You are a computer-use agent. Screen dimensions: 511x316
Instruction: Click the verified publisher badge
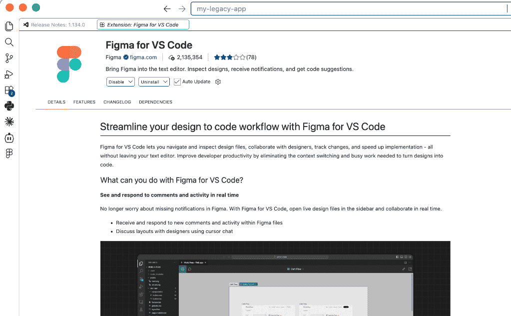point(126,57)
